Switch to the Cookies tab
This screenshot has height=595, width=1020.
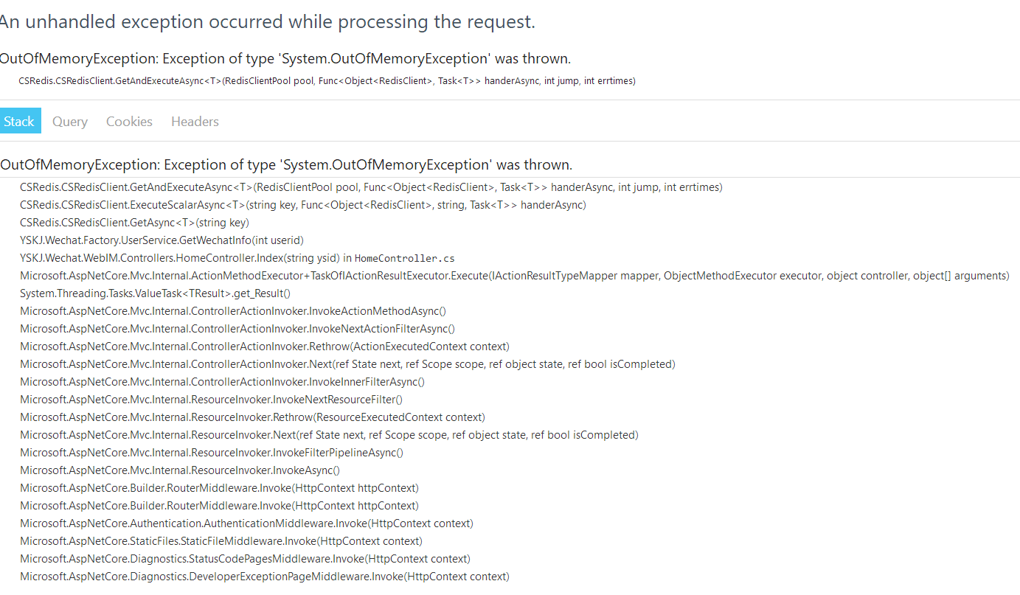[x=128, y=121]
